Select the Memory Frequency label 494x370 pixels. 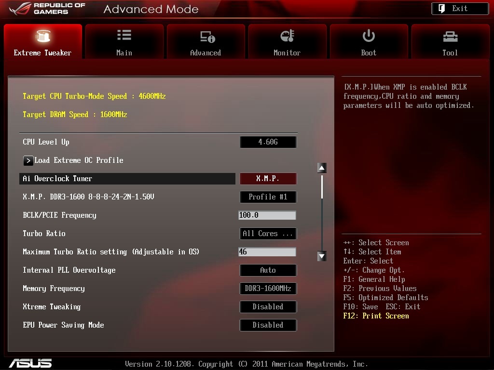click(54, 289)
